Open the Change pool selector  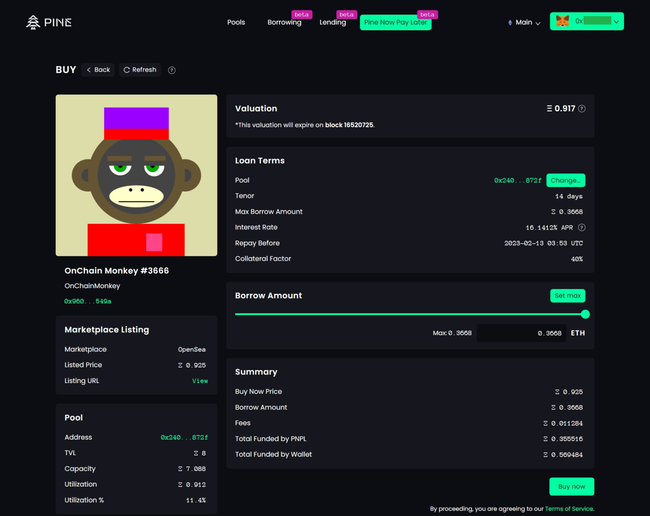coord(565,180)
